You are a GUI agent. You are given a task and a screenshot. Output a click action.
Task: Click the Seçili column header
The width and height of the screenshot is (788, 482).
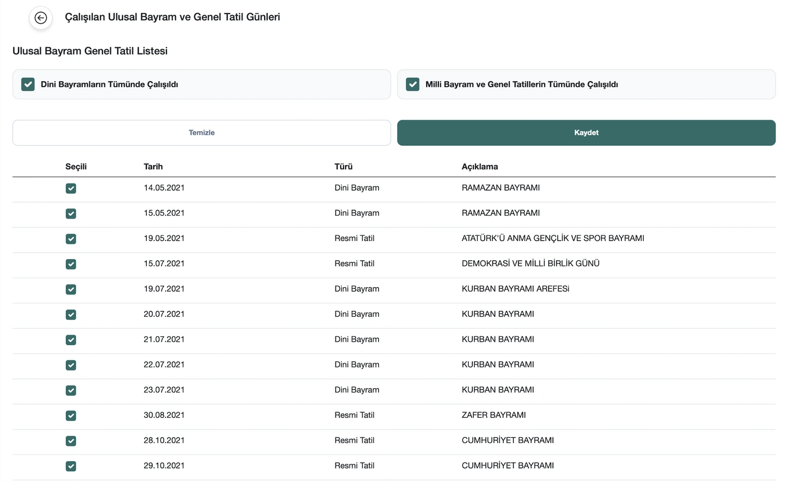pyautogui.click(x=76, y=167)
